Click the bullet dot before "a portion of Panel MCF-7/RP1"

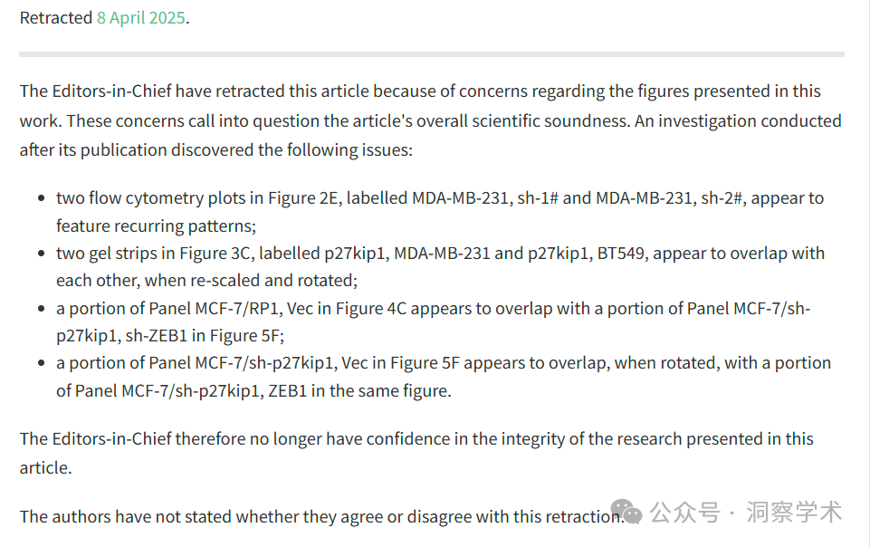point(41,308)
